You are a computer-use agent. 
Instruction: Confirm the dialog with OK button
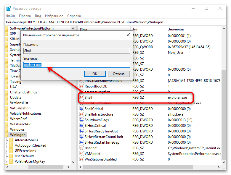coord(95,74)
